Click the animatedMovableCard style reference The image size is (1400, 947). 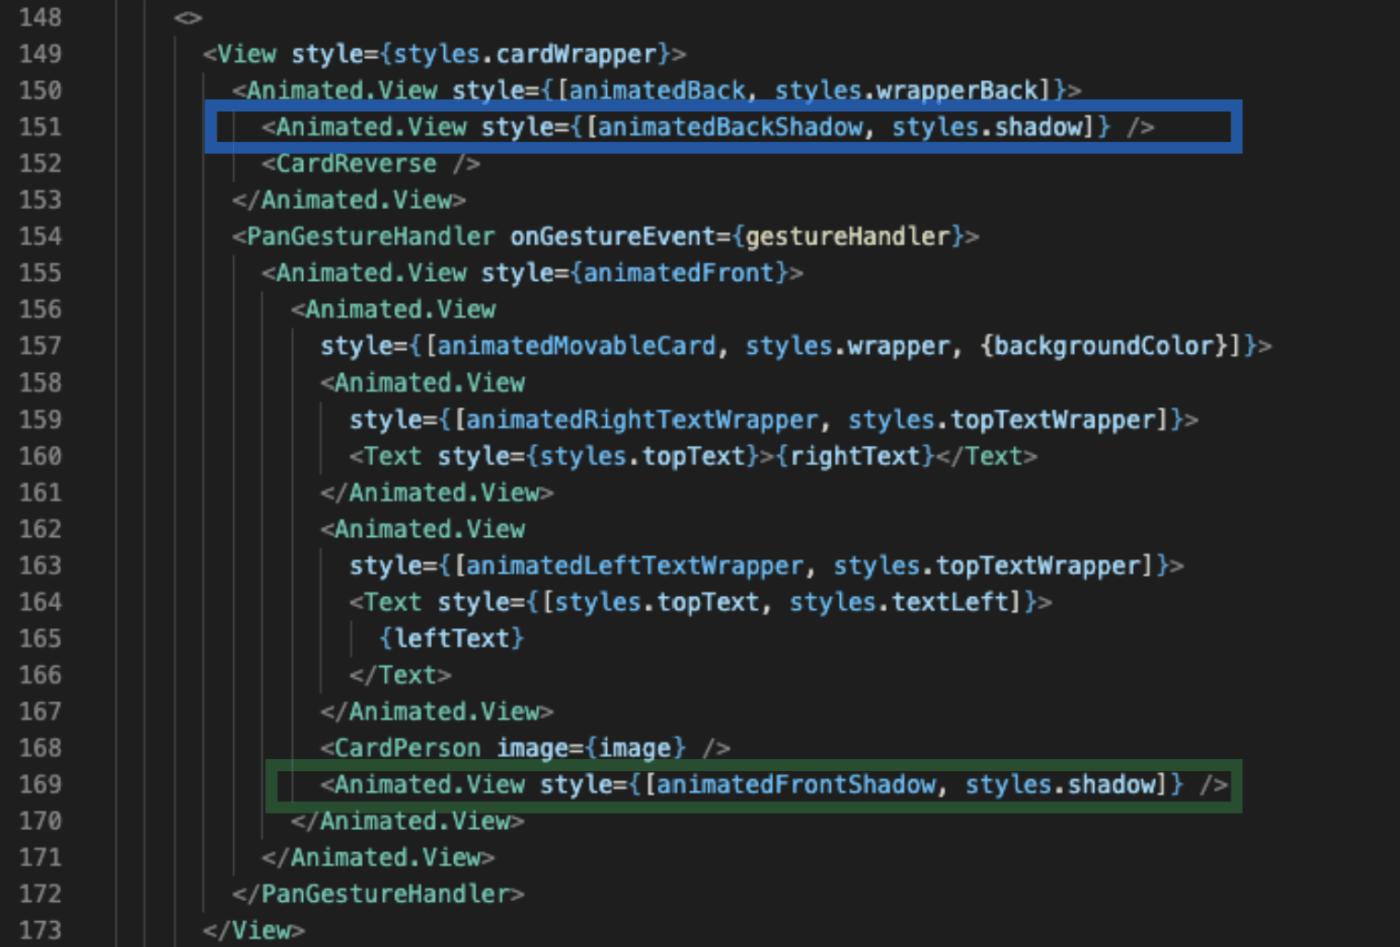pyautogui.click(x=576, y=346)
